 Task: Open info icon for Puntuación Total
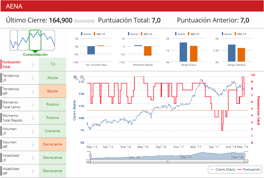[x=33, y=64]
